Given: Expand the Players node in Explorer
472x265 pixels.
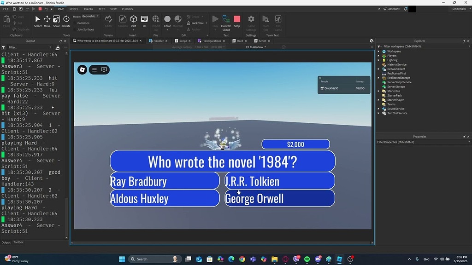Looking at the screenshot, I should point(379,56).
